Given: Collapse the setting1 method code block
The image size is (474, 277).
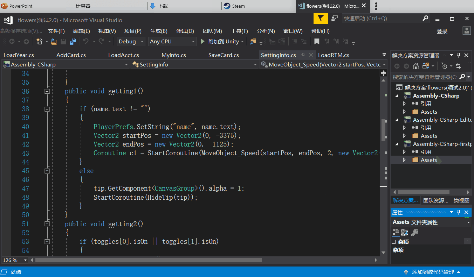Looking at the screenshot, I should pyautogui.click(x=47, y=91).
